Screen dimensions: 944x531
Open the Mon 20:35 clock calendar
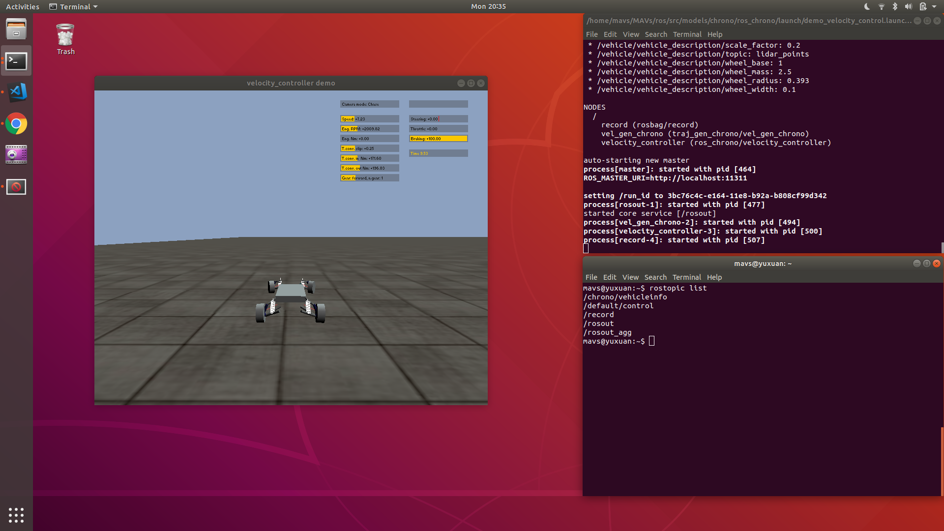coord(488,6)
